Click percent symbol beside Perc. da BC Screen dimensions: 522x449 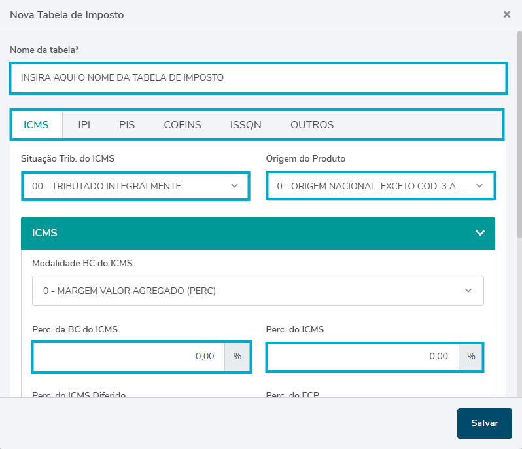pyautogui.click(x=237, y=357)
